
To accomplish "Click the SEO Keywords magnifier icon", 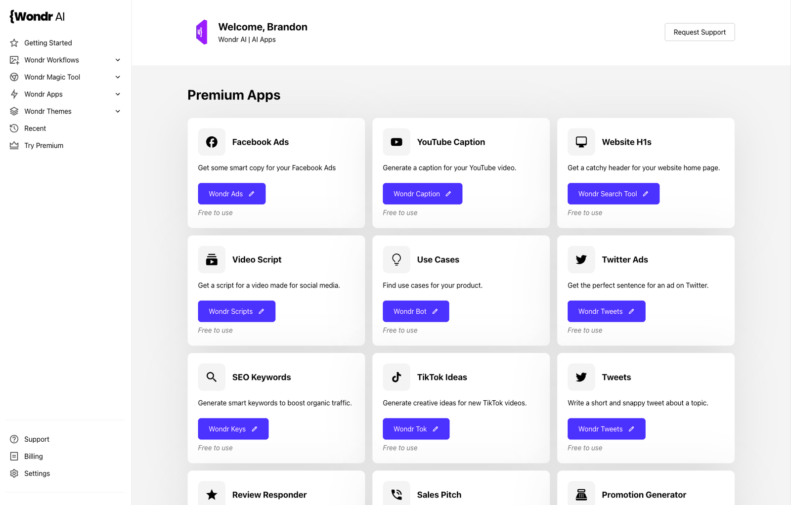I will (211, 377).
